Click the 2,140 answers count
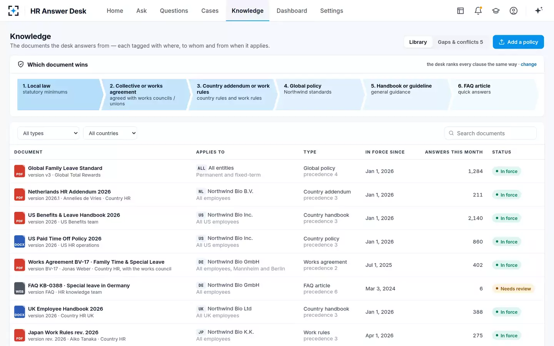The width and height of the screenshot is (554, 346). coord(476,218)
